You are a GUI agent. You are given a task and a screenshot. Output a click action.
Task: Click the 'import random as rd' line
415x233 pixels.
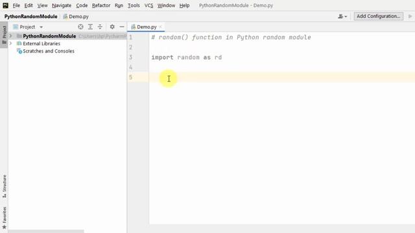tap(186, 58)
